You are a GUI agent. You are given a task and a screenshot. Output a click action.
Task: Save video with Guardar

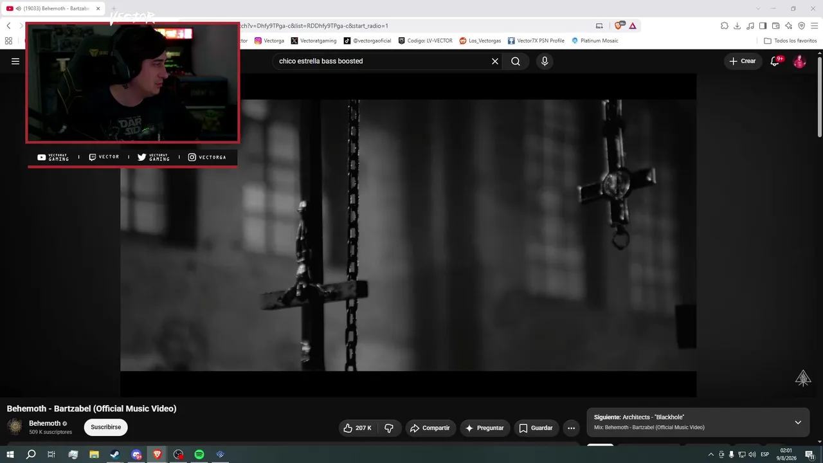point(536,428)
